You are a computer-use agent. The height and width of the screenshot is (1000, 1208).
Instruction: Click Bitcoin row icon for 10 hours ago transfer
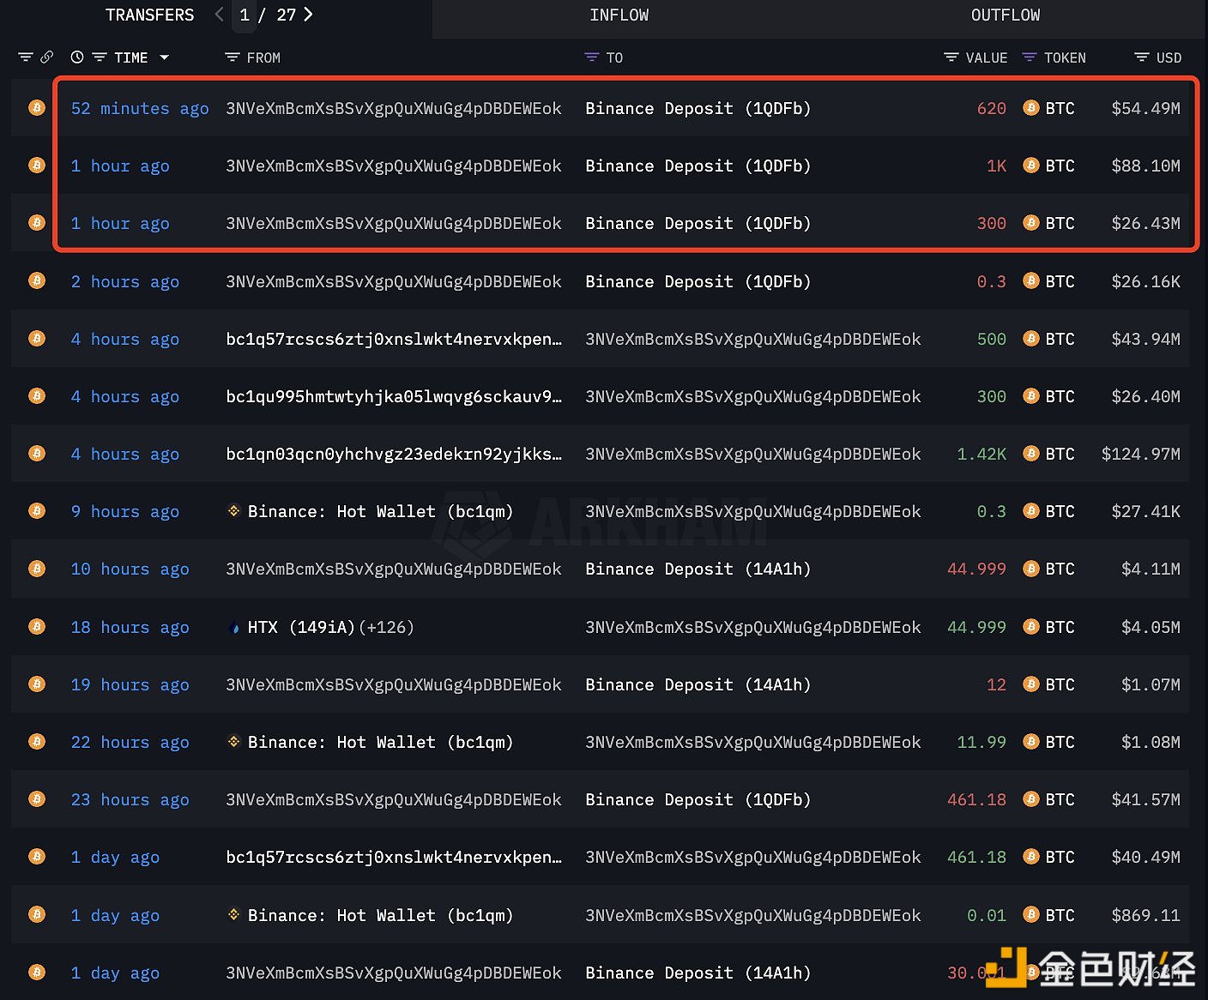point(37,569)
